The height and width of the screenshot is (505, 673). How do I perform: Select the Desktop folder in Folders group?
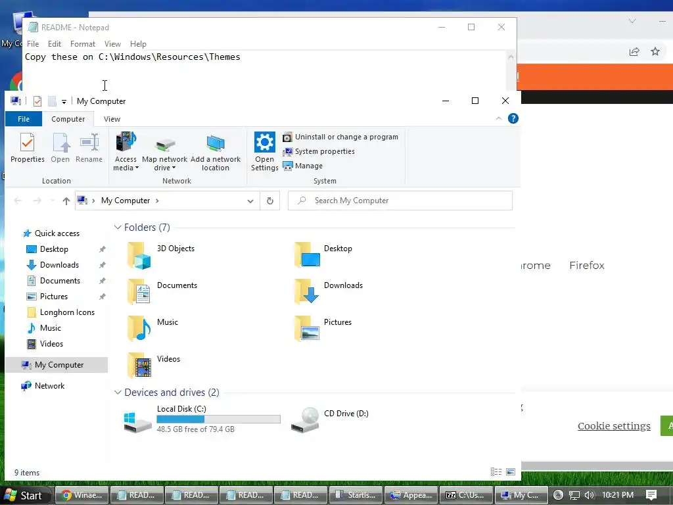click(307, 254)
